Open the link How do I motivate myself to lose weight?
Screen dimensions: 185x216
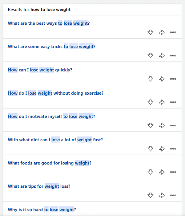click(51, 116)
